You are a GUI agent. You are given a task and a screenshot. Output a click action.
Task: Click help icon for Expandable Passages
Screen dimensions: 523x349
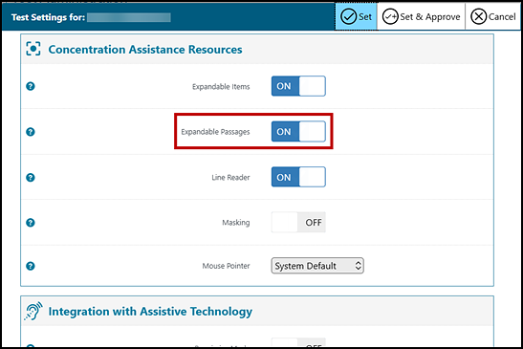tap(31, 132)
